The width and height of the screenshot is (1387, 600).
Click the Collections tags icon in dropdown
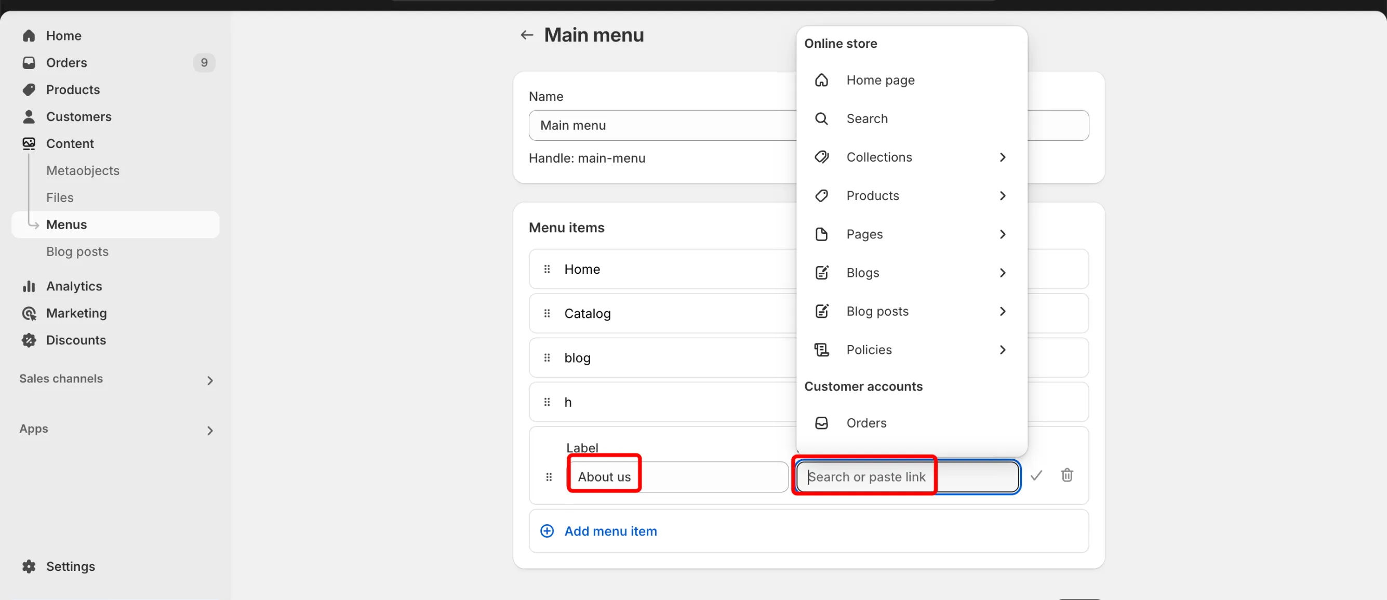pos(821,157)
